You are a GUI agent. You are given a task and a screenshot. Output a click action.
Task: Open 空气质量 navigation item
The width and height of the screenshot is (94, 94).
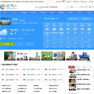click(x=23, y=13)
